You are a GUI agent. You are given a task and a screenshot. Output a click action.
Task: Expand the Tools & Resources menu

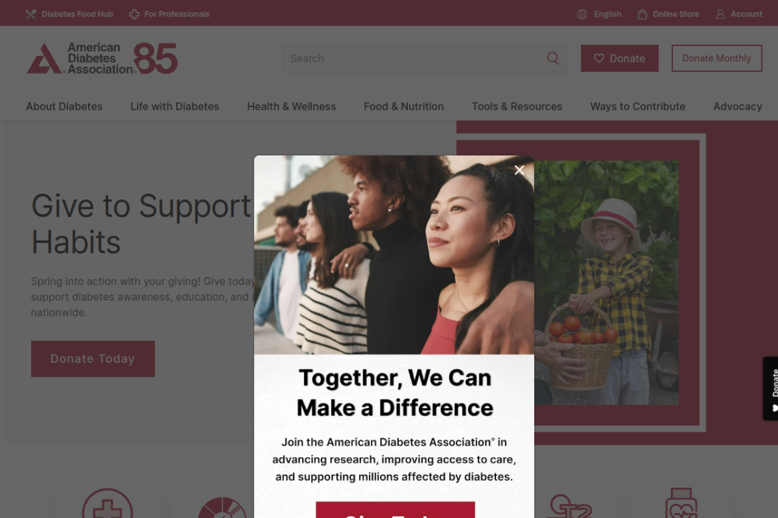[517, 106]
